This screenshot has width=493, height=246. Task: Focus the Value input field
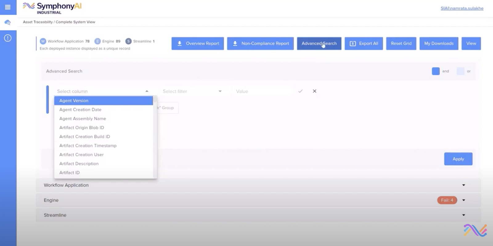pyautogui.click(x=262, y=91)
